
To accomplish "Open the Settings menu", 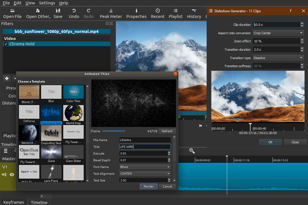I will (x=47, y=3).
